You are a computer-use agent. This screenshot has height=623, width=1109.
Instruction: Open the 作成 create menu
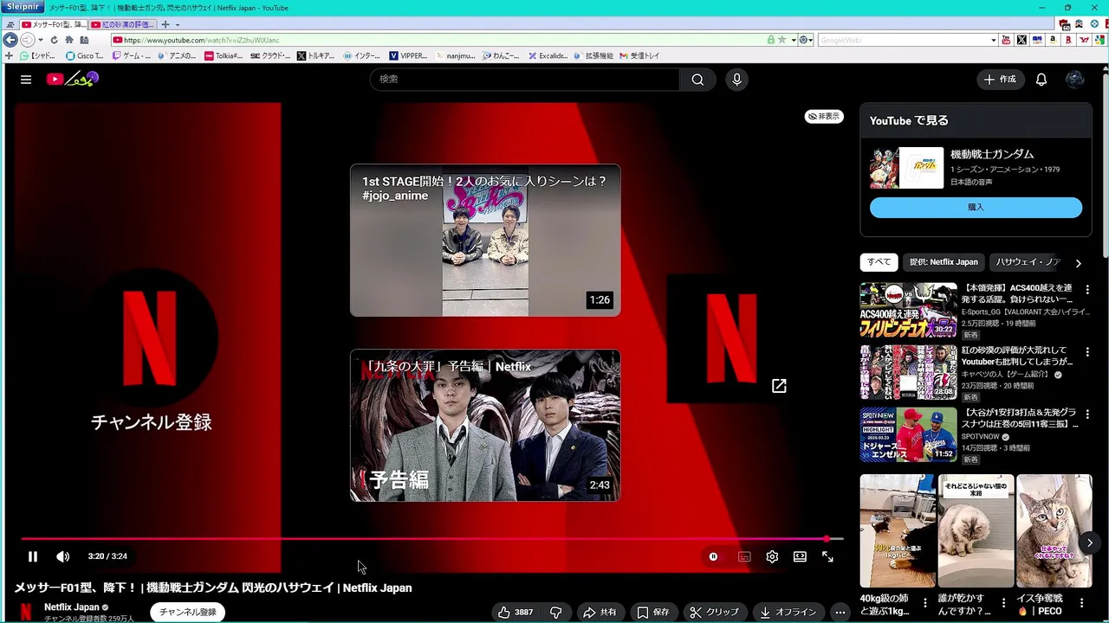[1001, 80]
